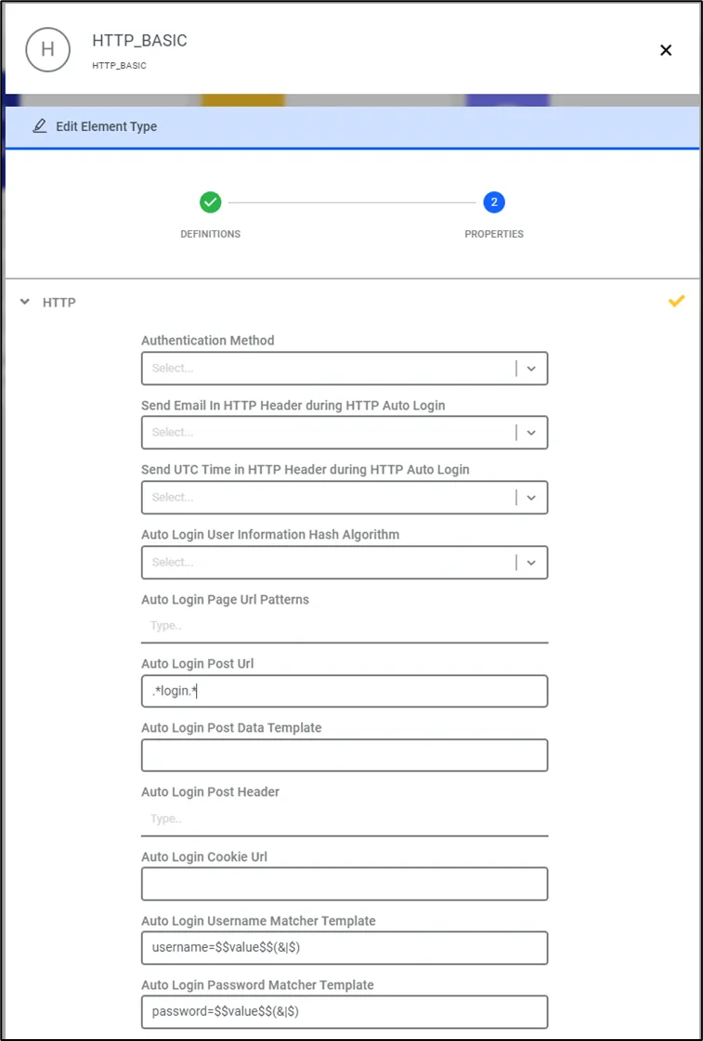
Task: Click the Auto Login Username Matcher Template field
Action: [345, 948]
